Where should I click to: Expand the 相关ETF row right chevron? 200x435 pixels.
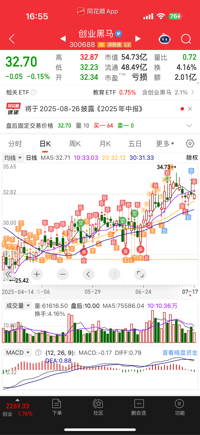(x=193, y=92)
